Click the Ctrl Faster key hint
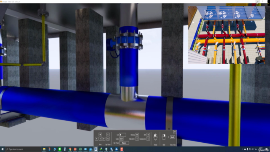Screen dimensions: 270x152 click(x=121, y=139)
